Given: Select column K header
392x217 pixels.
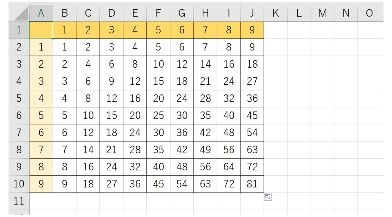Looking at the screenshot, I should point(276,13).
